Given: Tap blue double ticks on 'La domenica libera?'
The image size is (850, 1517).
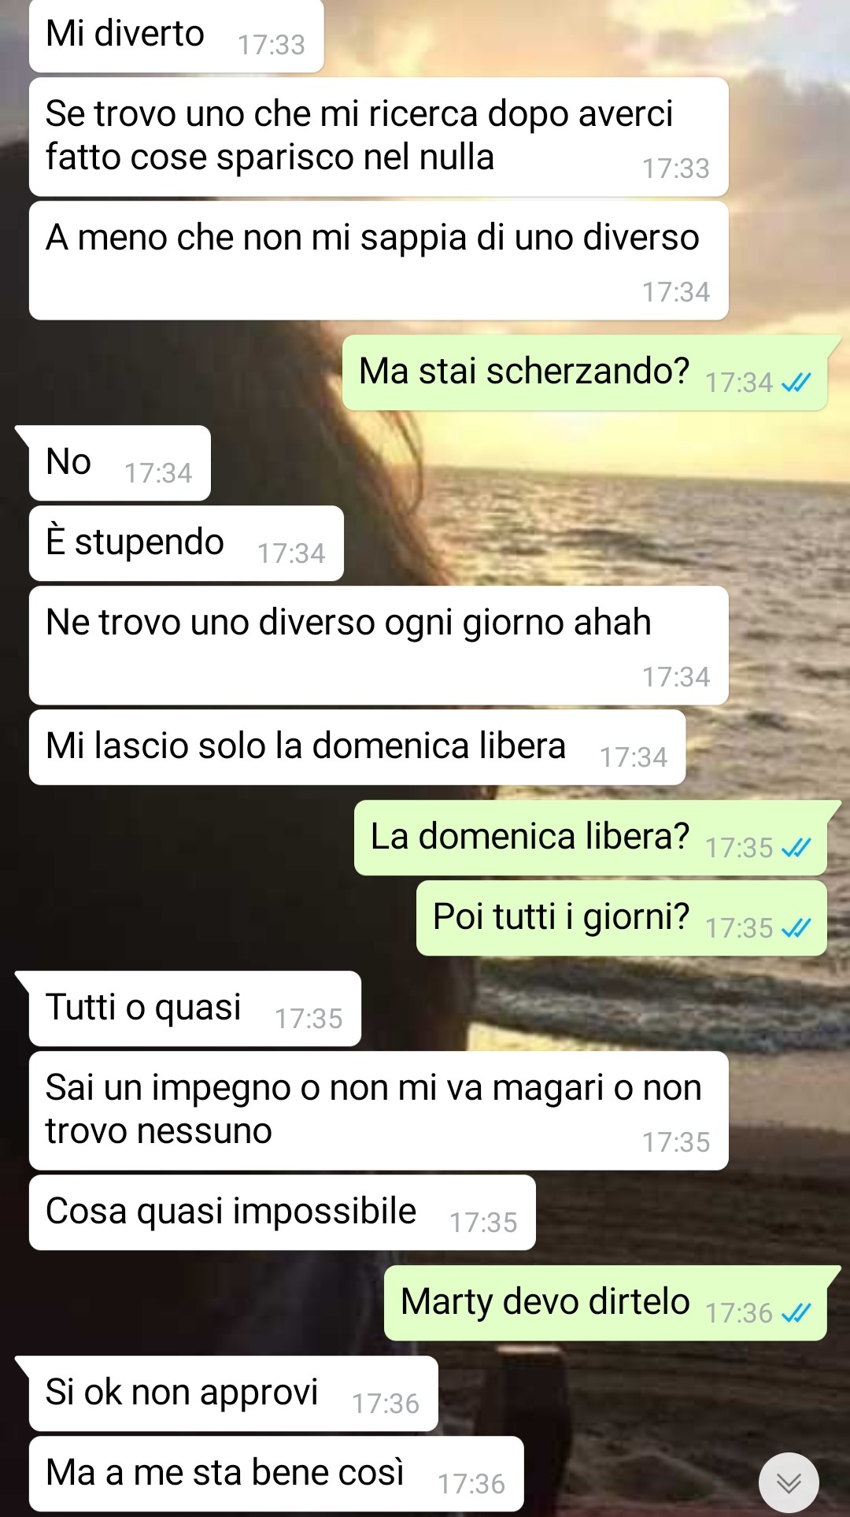Looking at the screenshot, I should tap(796, 848).
